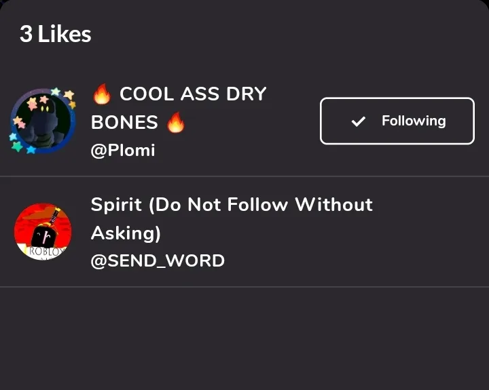Click "Asking)" in the Spirit user's name
Viewport: 489px width, 390px height.
point(126,233)
